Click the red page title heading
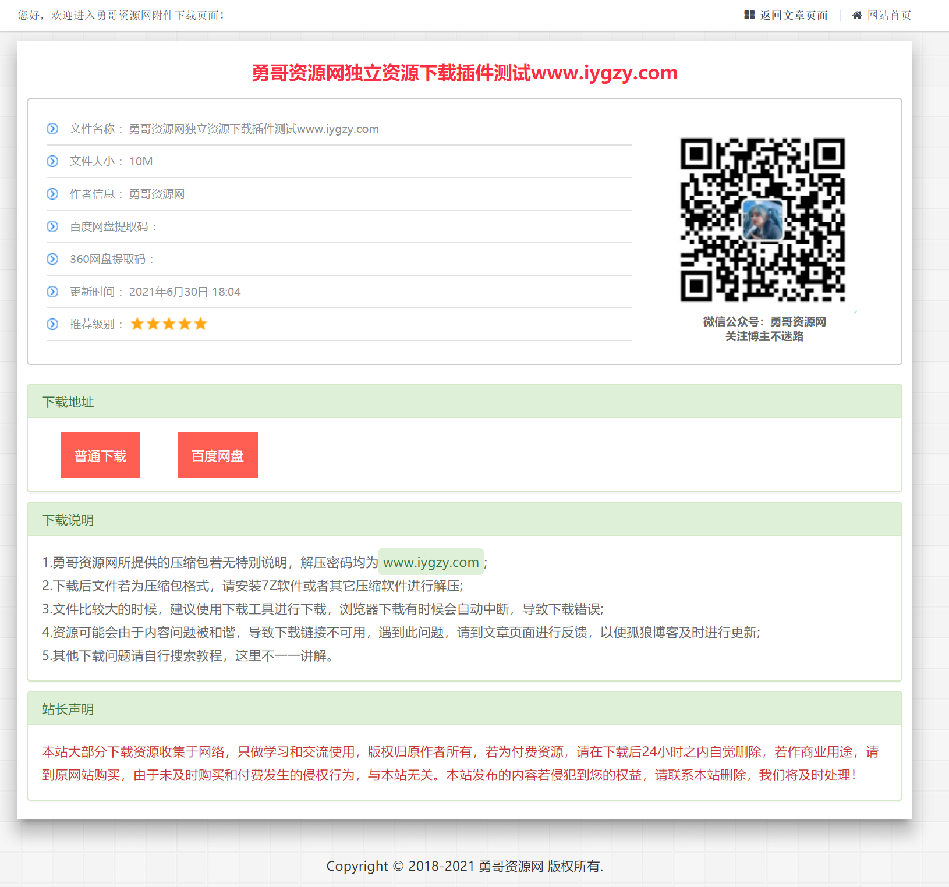 coord(465,73)
